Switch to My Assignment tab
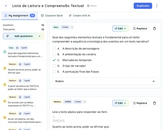 coord(20,16)
